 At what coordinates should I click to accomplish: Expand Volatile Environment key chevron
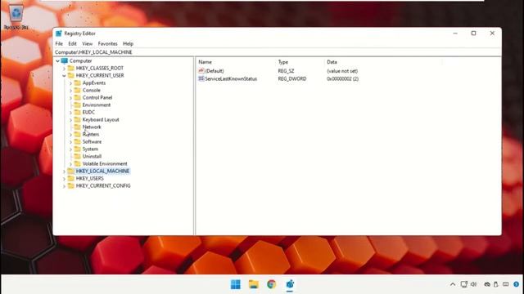(71, 163)
